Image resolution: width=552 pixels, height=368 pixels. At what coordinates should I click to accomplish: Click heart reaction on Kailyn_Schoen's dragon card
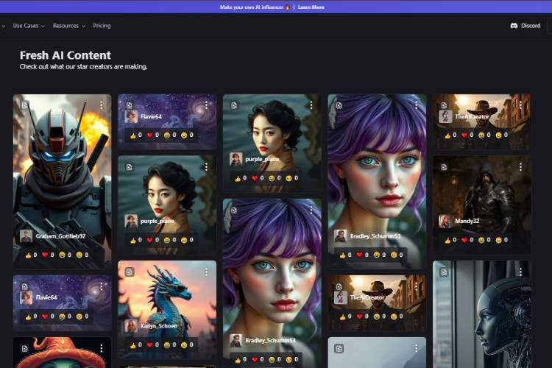151,344
